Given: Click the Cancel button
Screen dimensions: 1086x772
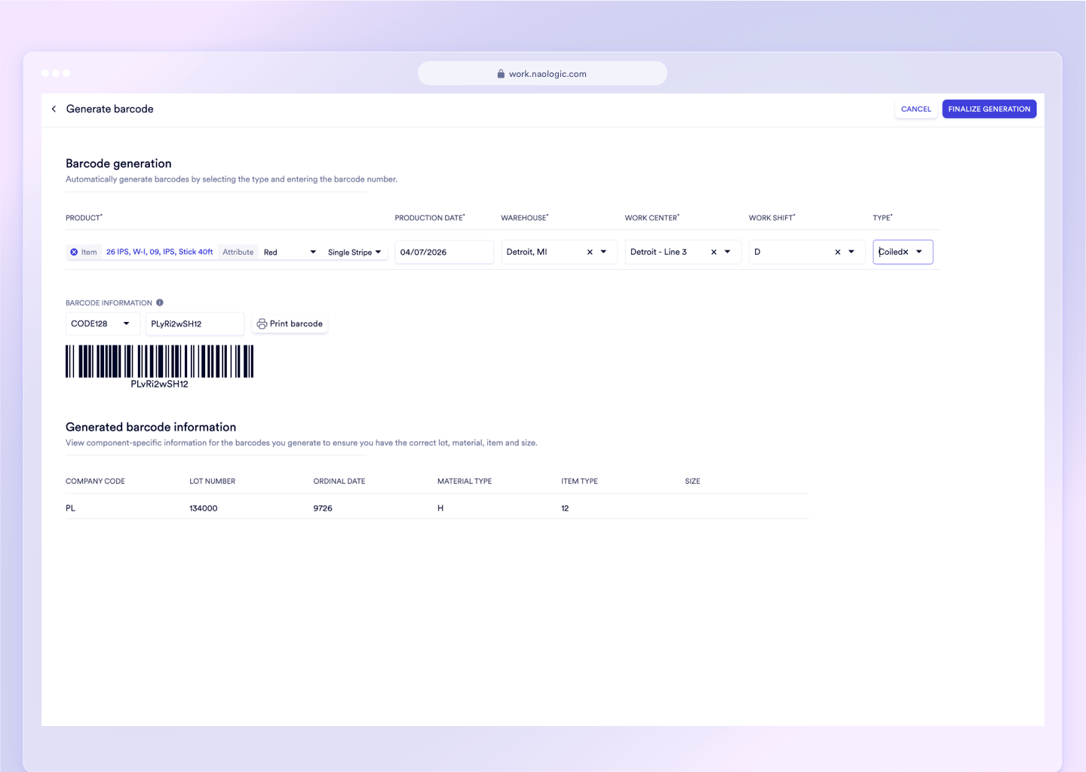Looking at the screenshot, I should pos(916,109).
